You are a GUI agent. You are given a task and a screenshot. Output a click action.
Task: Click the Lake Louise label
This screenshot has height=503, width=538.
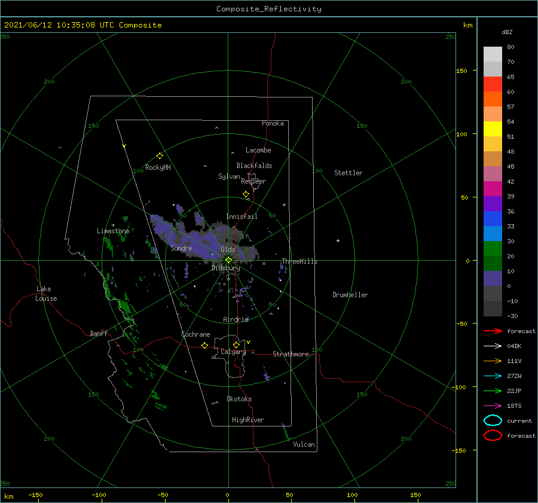tap(46, 294)
